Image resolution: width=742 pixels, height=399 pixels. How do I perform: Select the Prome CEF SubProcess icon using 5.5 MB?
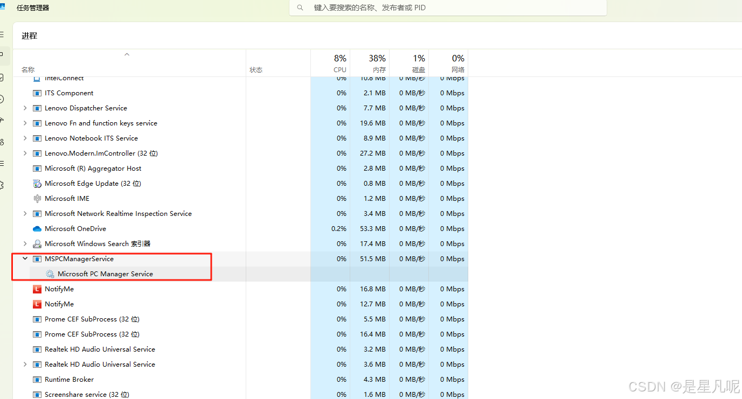coord(37,319)
